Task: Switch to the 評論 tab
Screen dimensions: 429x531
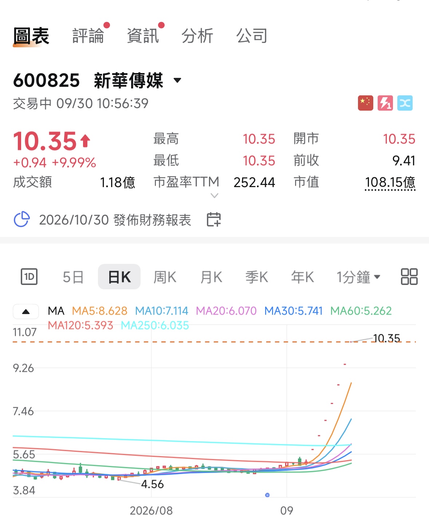Action: click(x=88, y=36)
